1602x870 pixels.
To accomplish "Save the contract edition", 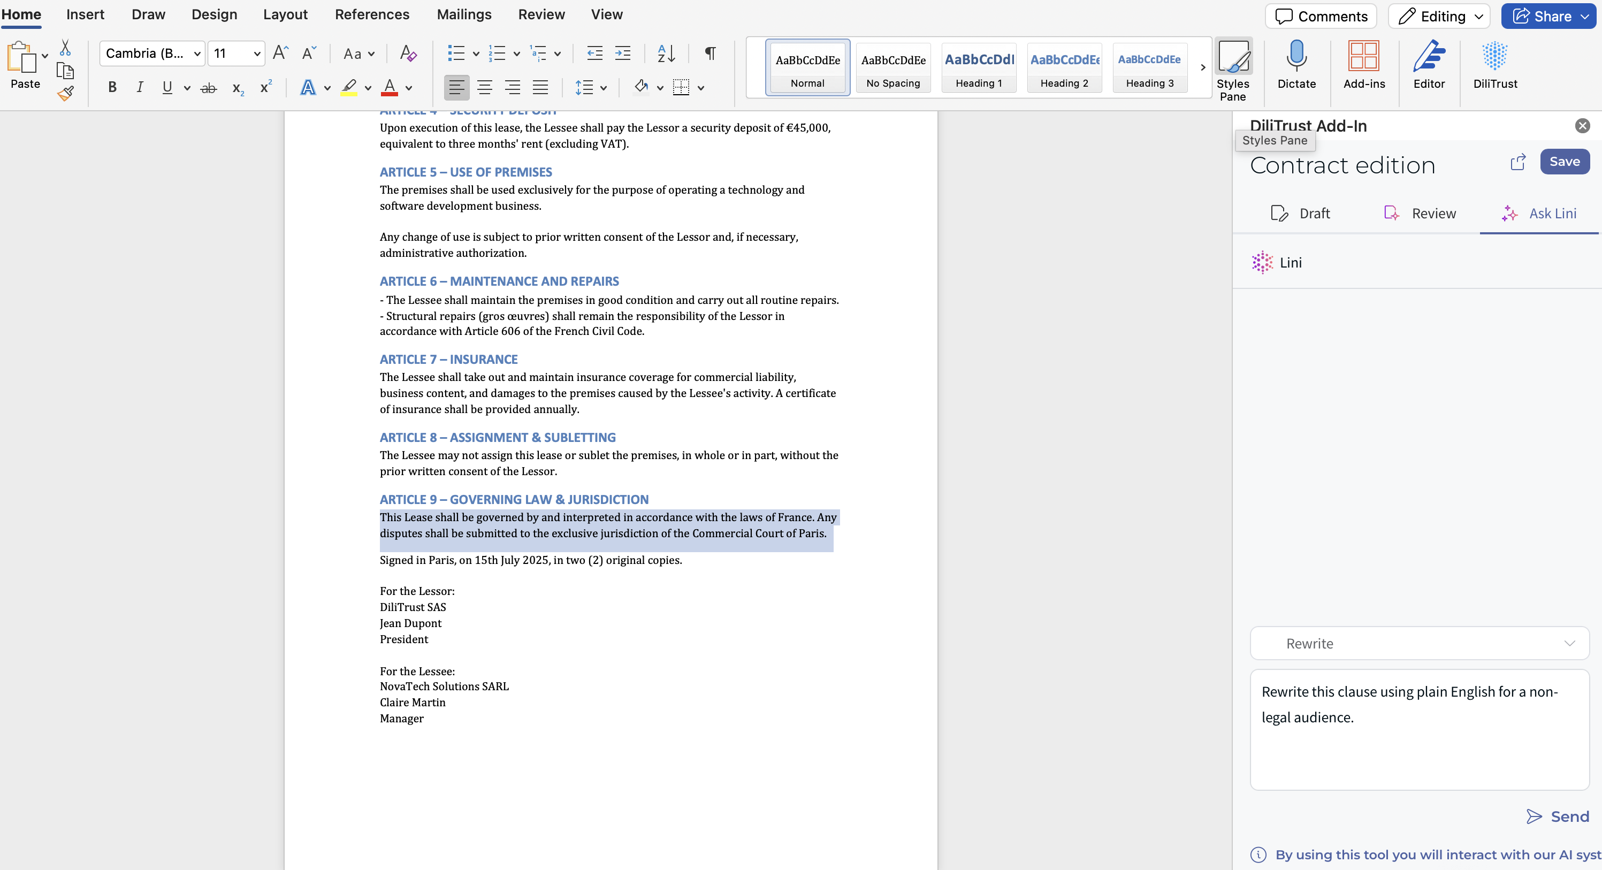I will [1564, 162].
